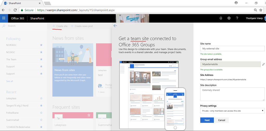Screen dimensions: 266x131
Task: Open the help question mark
Action: [x=237, y=18]
